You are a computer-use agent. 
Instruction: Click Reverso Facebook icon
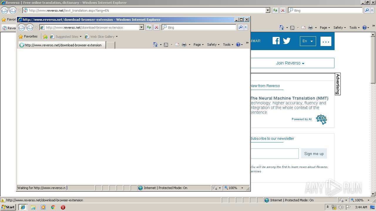pos(276,41)
